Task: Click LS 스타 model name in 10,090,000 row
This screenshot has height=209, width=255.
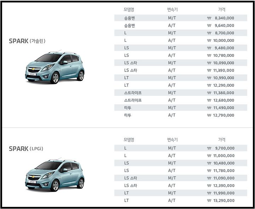Action: pyautogui.click(x=131, y=63)
